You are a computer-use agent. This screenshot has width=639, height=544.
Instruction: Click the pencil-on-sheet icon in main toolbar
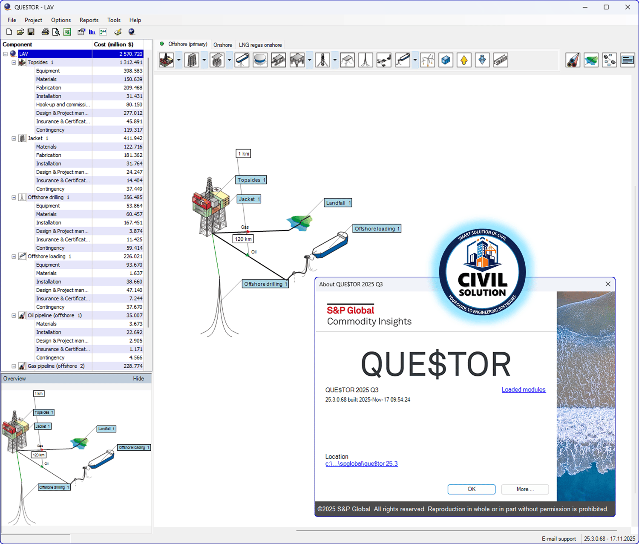pos(118,32)
